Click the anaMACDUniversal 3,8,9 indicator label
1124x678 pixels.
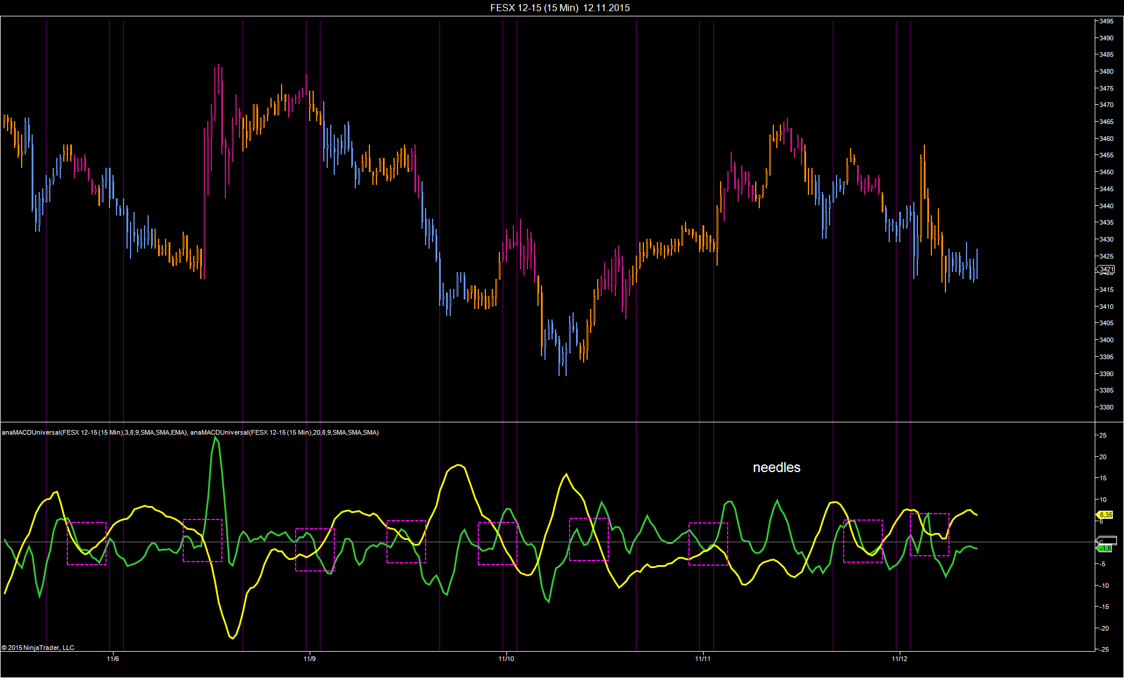point(94,432)
